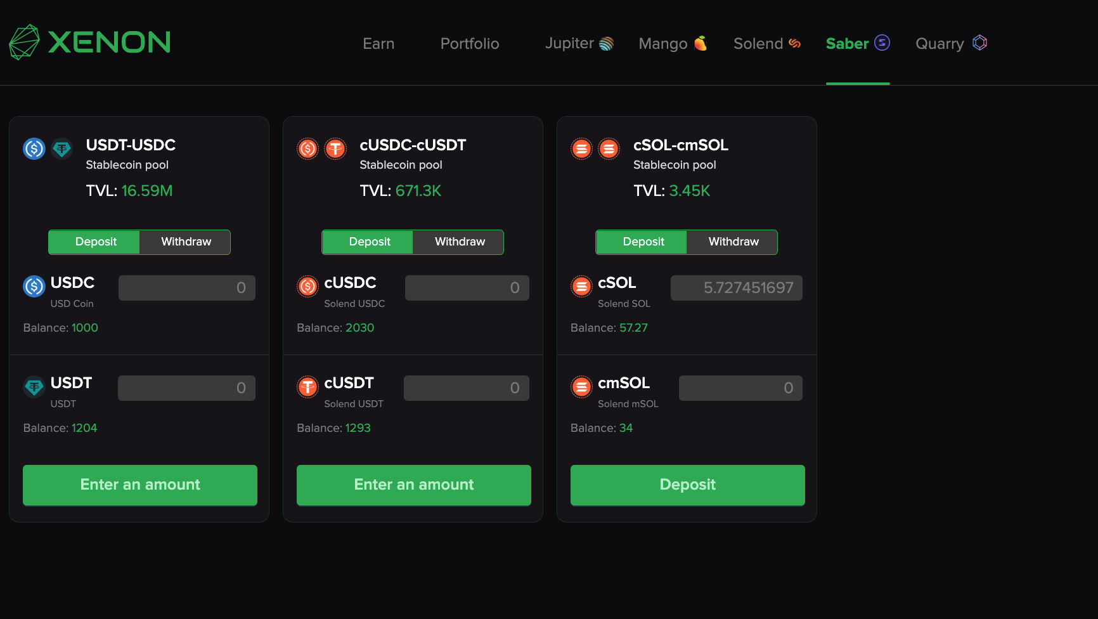Click the USDC amount input field

tap(187, 288)
